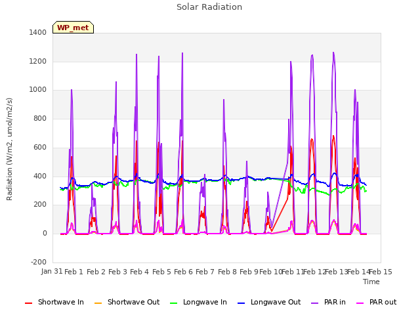Toggle the Longwave In legend entry

coord(198,302)
